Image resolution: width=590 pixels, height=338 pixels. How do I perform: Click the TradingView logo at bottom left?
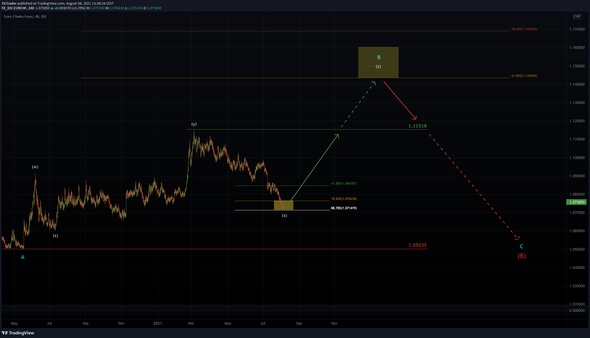coord(18,333)
